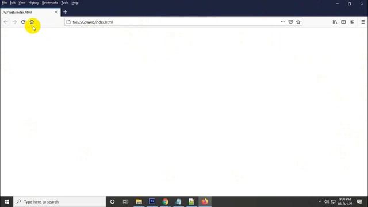Viewport: 368px width, 207px height.
Task: Switch to Google Chrome on the taskbar
Action: 165,202
